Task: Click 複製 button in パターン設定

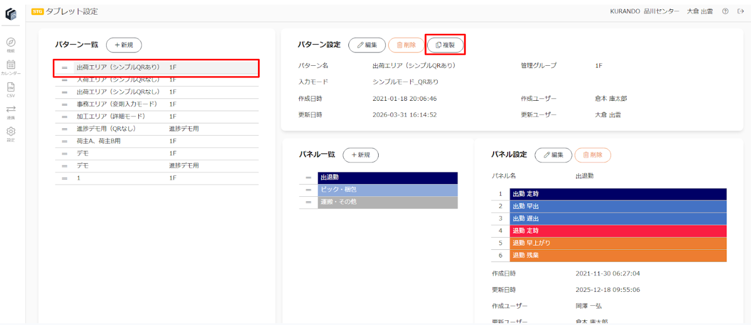Action: coord(445,45)
